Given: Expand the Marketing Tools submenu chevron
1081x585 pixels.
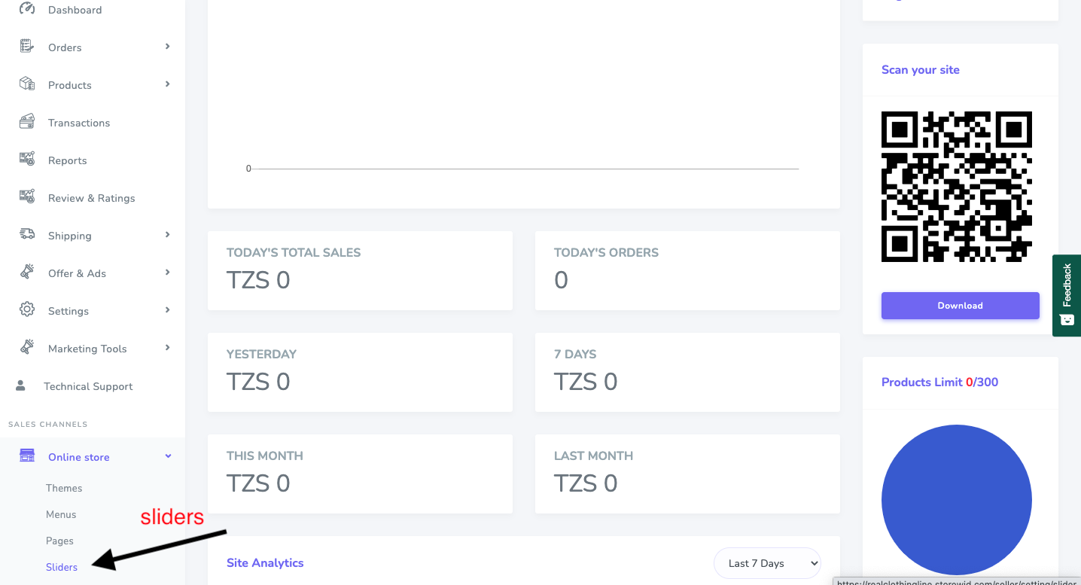Looking at the screenshot, I should click(168, 348).
